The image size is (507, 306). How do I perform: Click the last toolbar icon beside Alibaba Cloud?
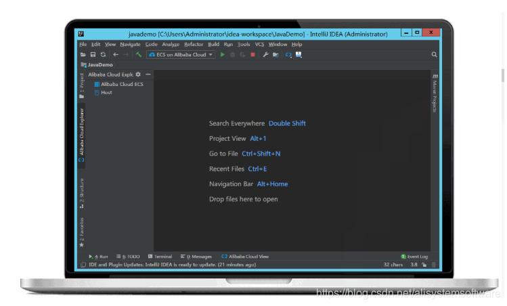coord(299,55)
